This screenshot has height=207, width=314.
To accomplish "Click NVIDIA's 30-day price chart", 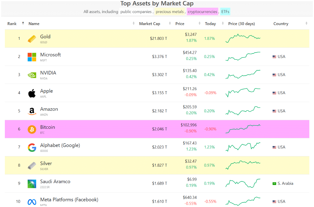I will 243,74.
